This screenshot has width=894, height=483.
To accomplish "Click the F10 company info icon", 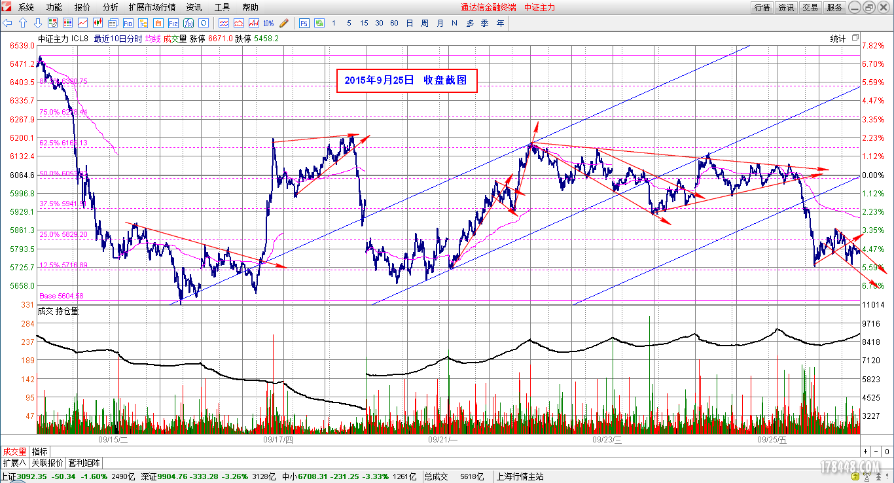I will (x=128, y=23).
